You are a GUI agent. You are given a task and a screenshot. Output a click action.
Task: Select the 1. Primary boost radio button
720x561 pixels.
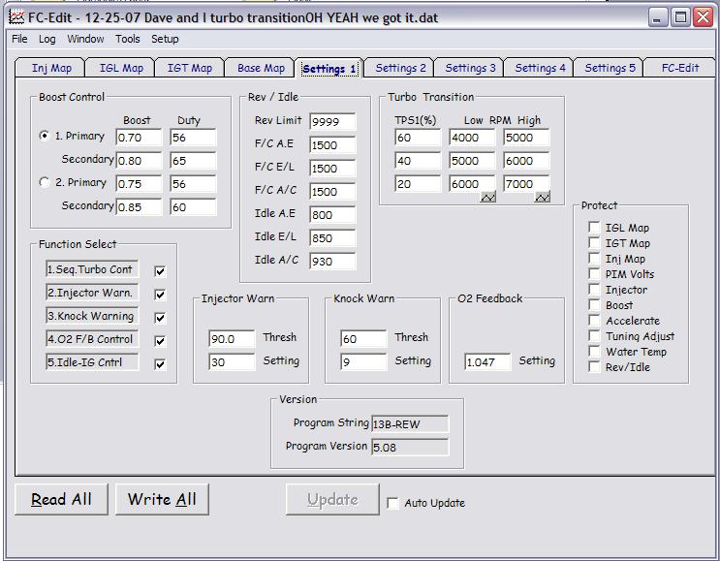(x=45, y=136)
